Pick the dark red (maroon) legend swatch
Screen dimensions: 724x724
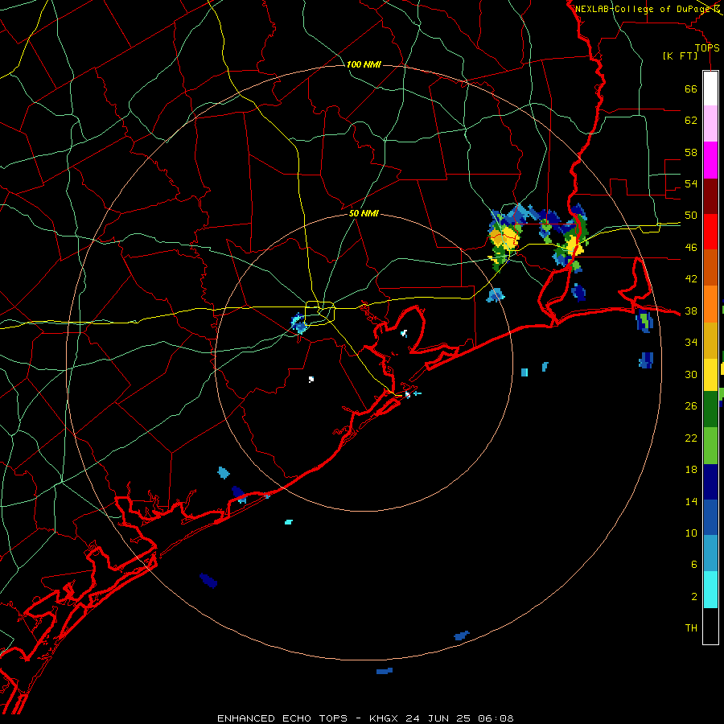[x=710, y=196]
